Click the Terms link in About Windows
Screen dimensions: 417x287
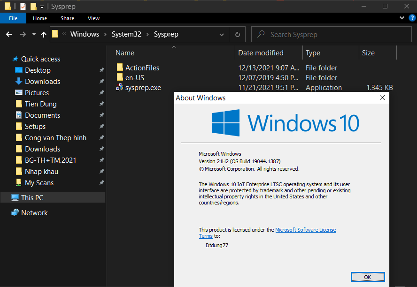point(206,236)
